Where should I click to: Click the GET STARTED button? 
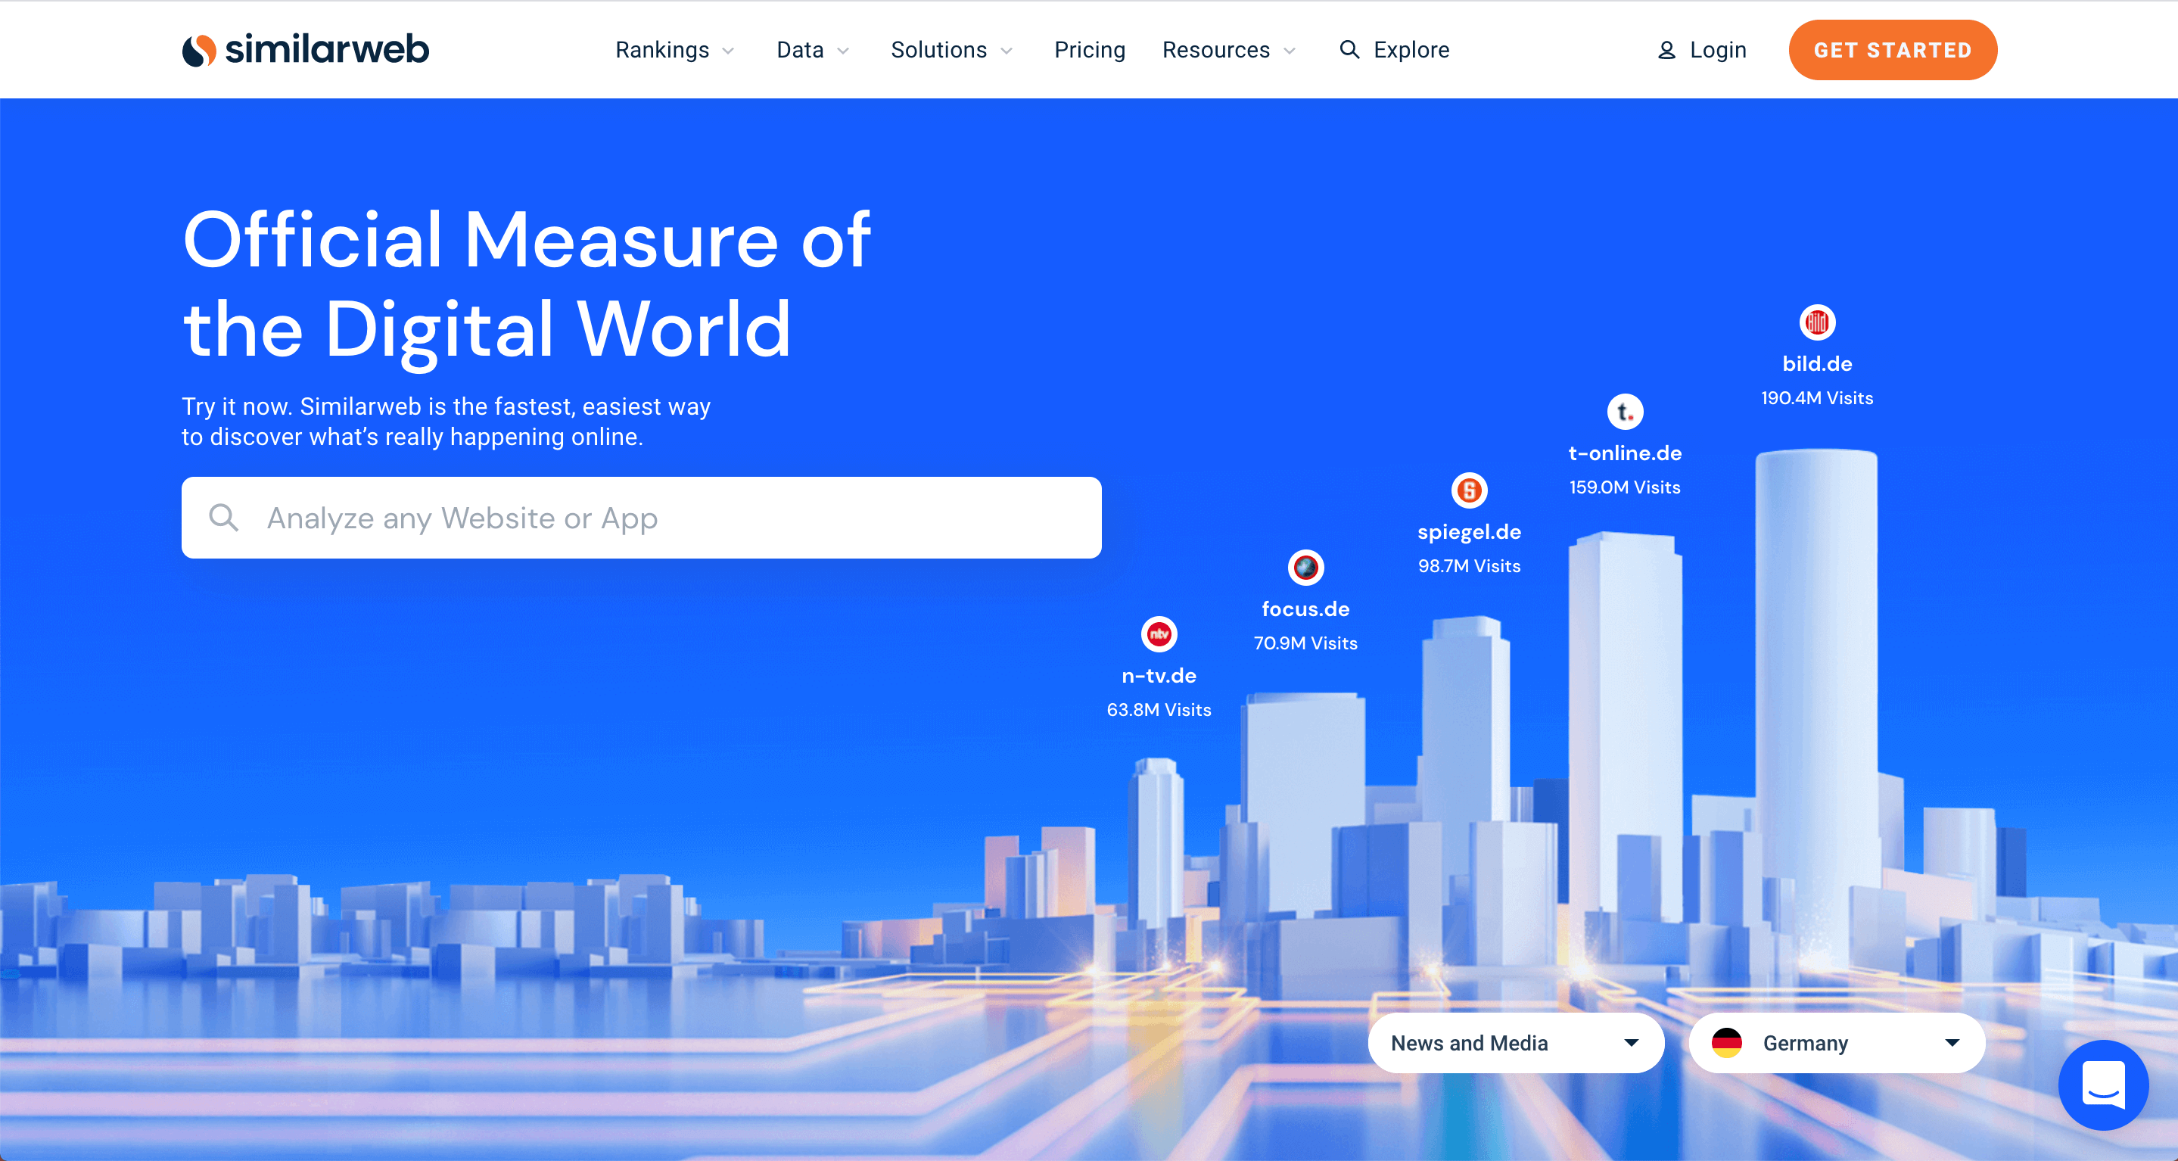coord(1893,51)
